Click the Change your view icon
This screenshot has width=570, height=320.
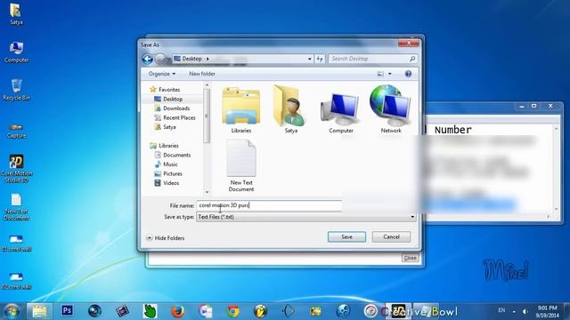pyautogui.click(x=380, y=74)
